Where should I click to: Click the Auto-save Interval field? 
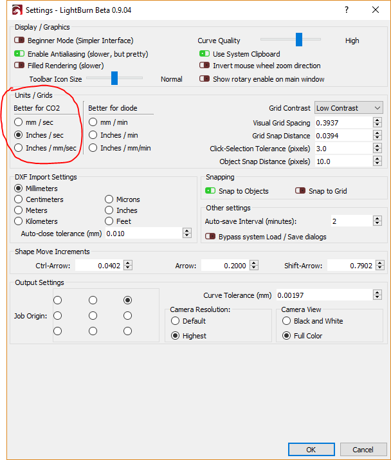click(x=352, y=221)
